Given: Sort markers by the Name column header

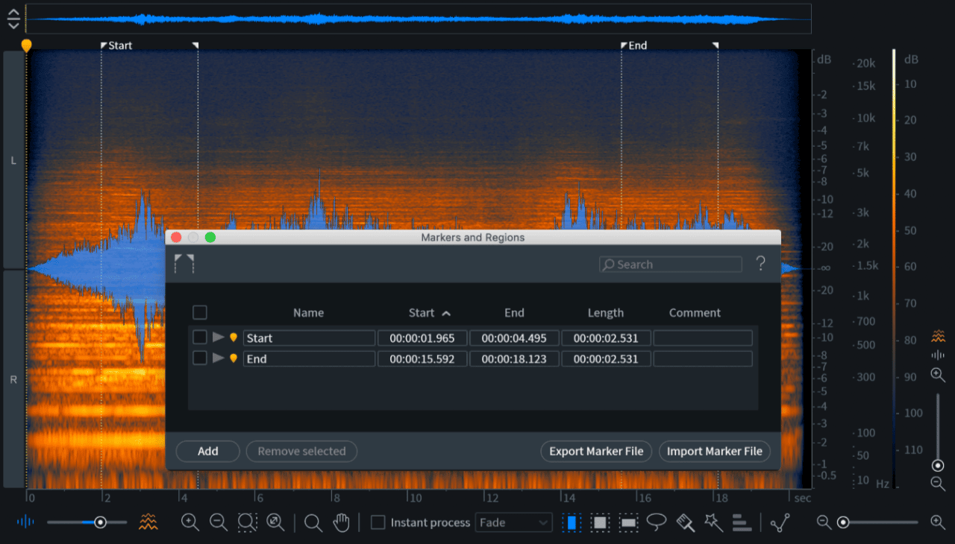Looking at the screenshot, I should (308, 313).
